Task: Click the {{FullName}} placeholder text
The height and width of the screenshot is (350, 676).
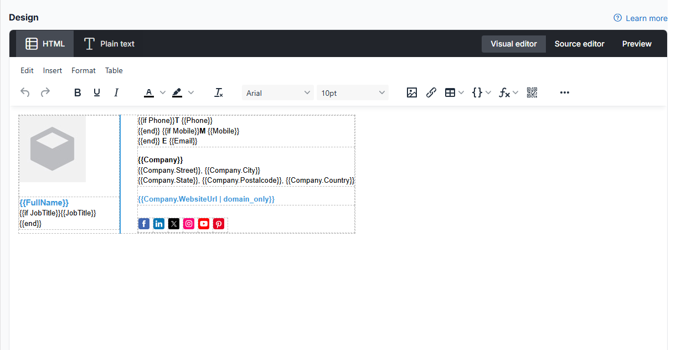Action: click(44, 203)
